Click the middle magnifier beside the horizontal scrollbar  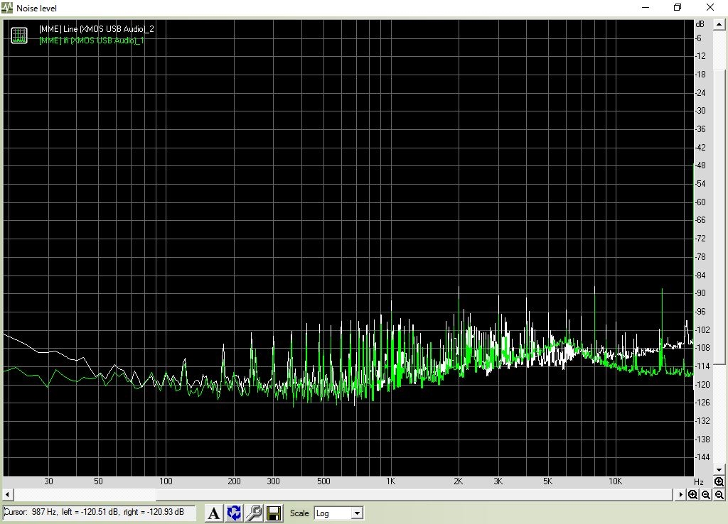pos(706,495)
